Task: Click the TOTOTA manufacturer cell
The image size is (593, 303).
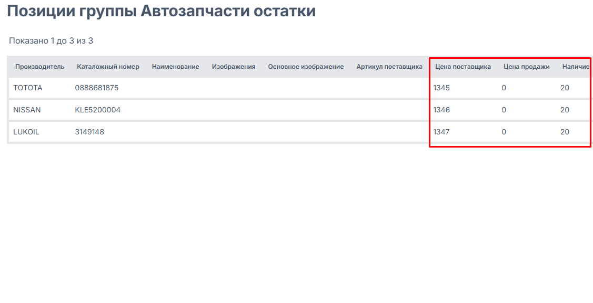Action: click(x=28, y=88)
